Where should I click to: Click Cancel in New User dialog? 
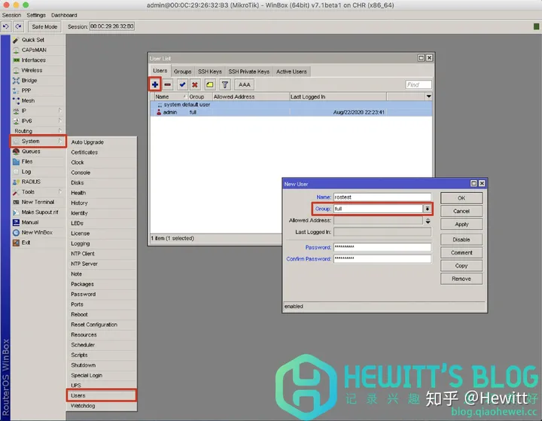(461, 212)
